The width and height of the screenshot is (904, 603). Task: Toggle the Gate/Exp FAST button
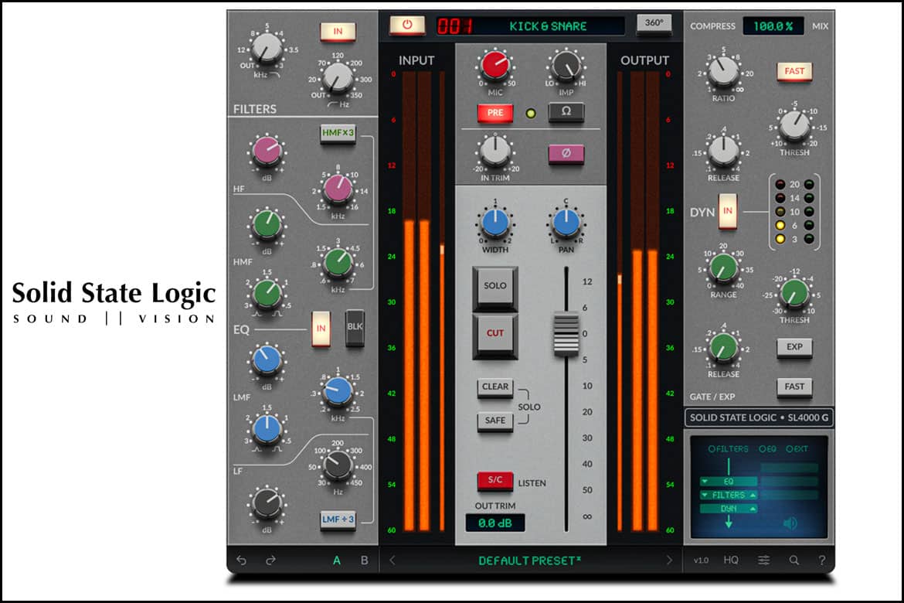794,387
